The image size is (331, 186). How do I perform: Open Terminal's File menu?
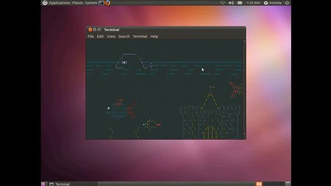coord(91,36)
